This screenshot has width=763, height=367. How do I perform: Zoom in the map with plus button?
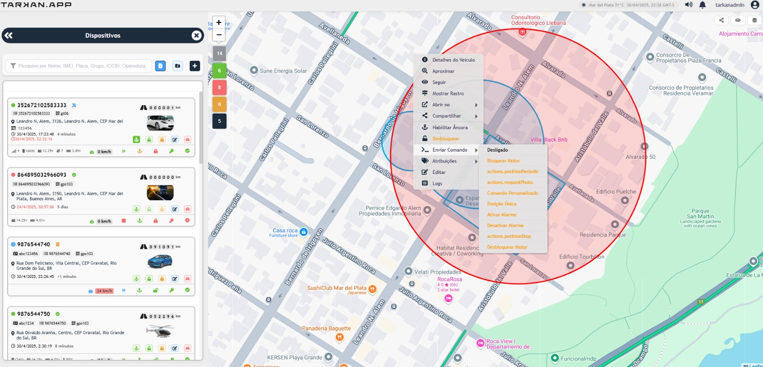(x=219, y=22)
